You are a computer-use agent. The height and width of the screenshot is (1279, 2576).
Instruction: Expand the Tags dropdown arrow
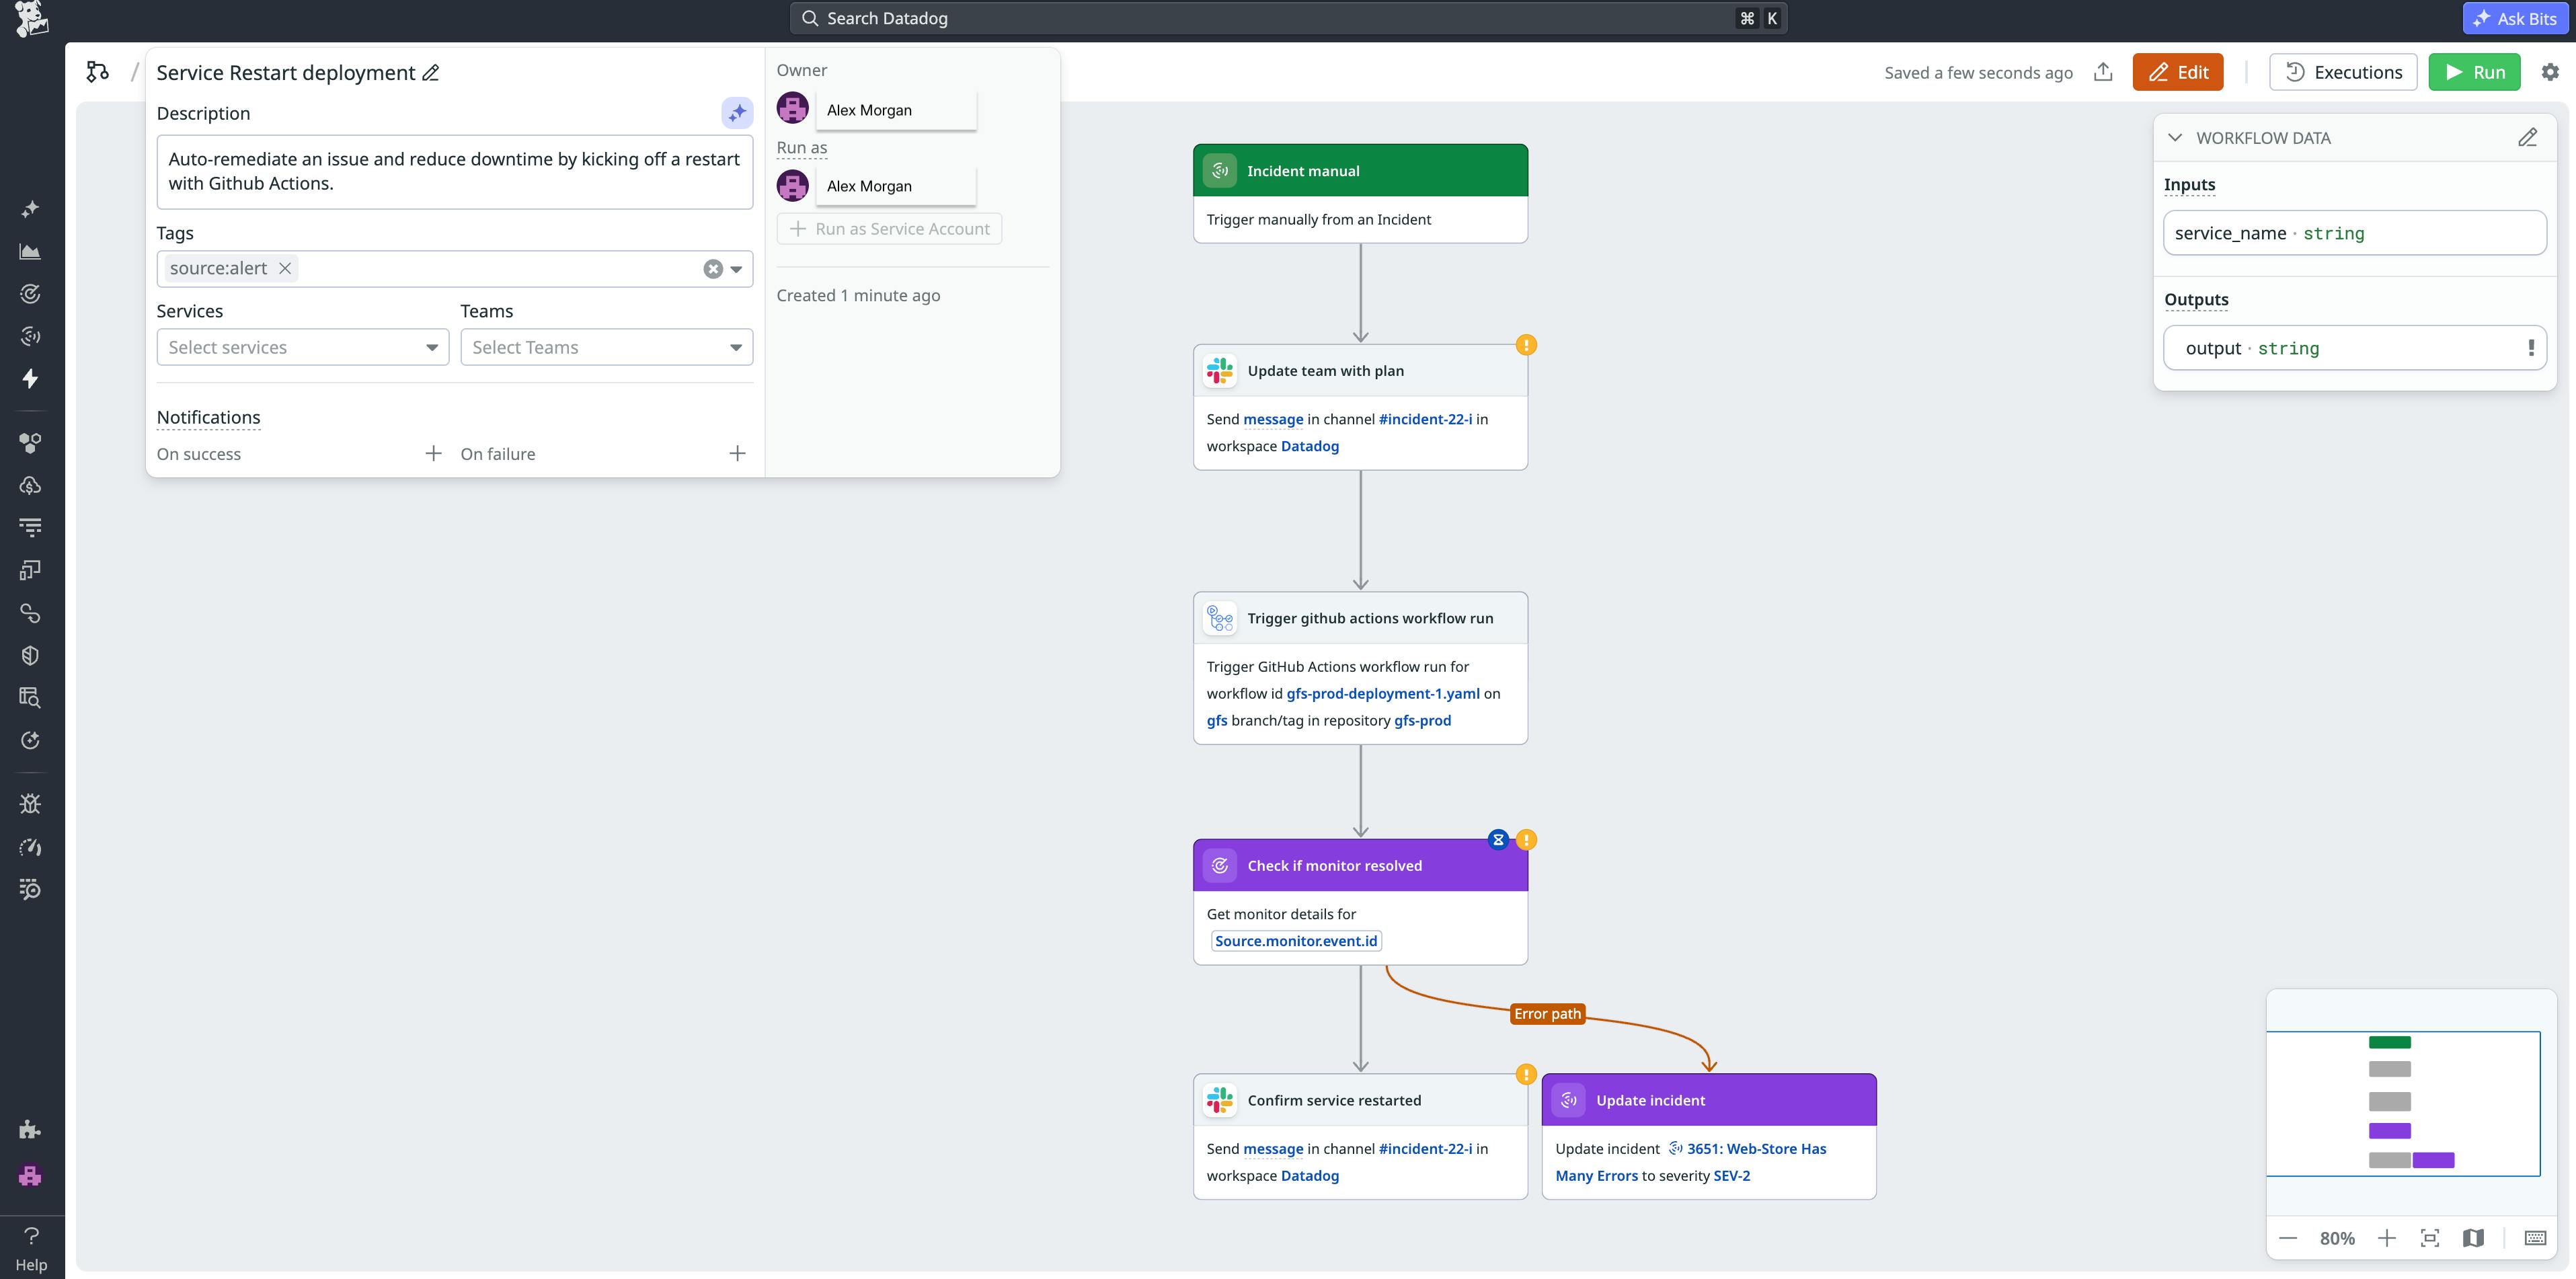click(736, 268)
